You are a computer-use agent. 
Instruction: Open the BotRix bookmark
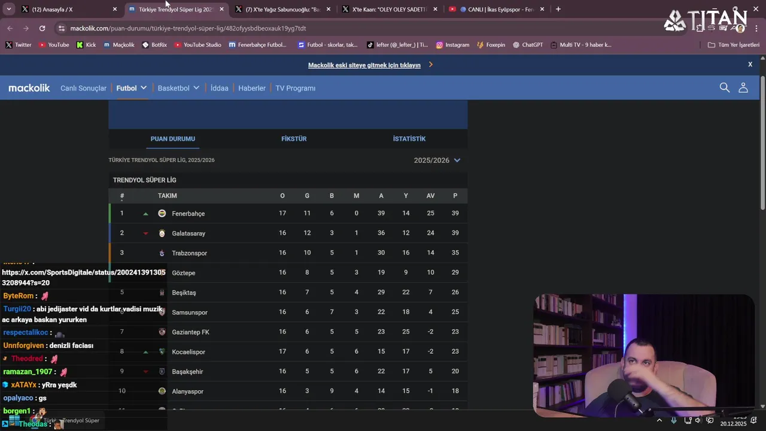(154, 45)
